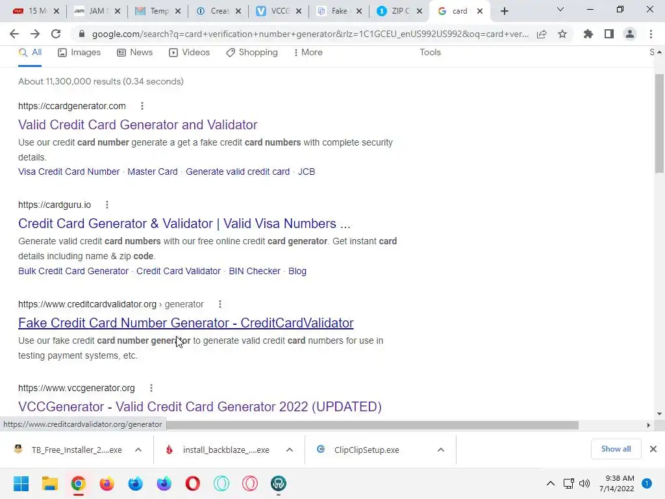Close the ZIP C tab

(420, 12)
